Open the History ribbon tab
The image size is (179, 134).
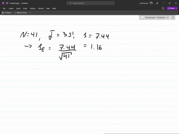33,9
